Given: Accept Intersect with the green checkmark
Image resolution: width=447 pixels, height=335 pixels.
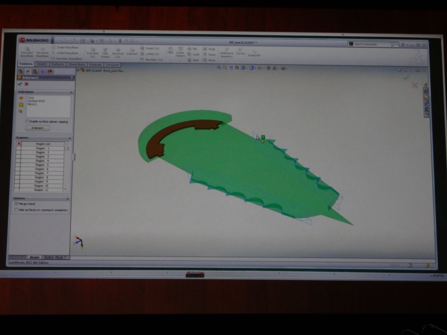Looking at the screenshot, I should [20, 84].
